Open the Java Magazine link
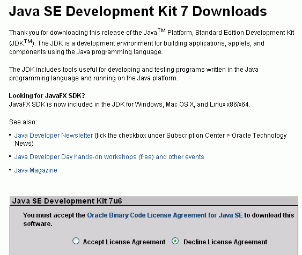The height and width of the screenshot is (255, 302). coord(36,170)
